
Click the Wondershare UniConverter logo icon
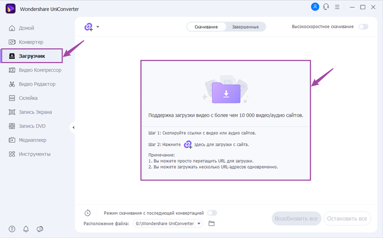[11, 9]
